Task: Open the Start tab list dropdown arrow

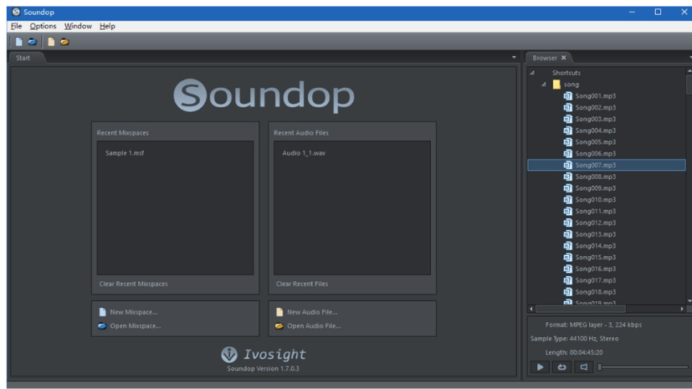Action: (x=514, y=58)
